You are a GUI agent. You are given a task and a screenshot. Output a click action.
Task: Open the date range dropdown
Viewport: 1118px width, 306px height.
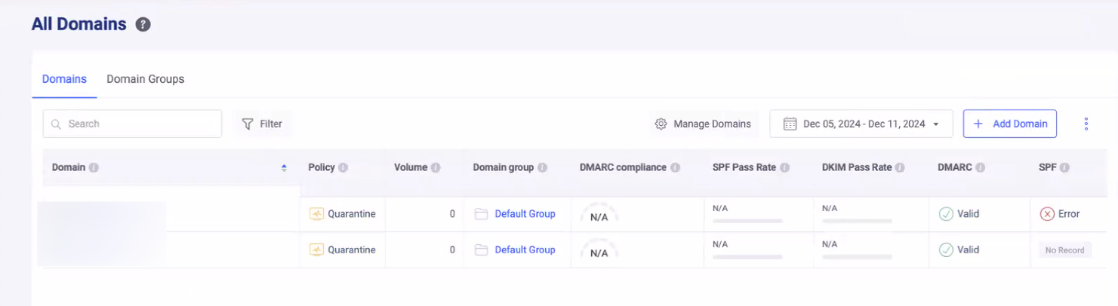point(861,124)
